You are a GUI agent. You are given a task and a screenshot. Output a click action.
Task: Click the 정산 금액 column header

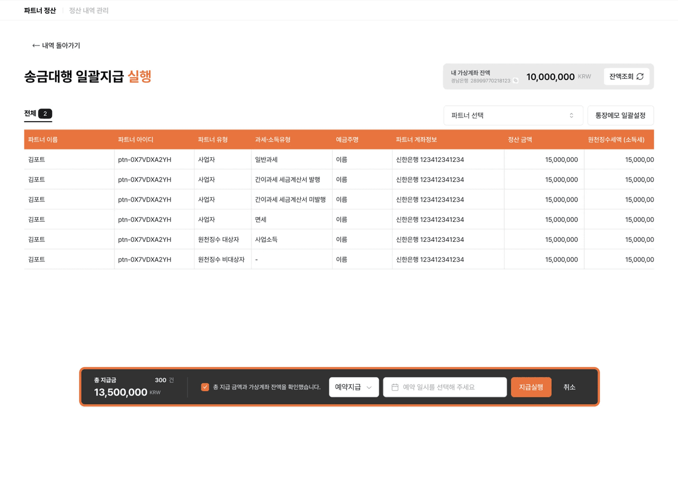(520, 140)
